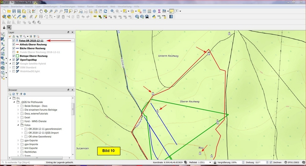Uncheck the Fotos OR 2018-12-11 layer
306x166 pixels.
tap(14, 41)
